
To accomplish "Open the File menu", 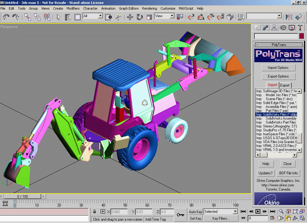I will [x=3, y=8].
